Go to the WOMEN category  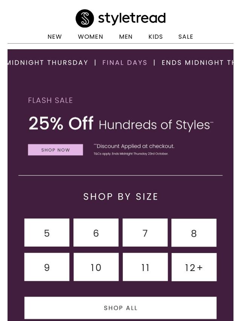(x=90, y=37)
